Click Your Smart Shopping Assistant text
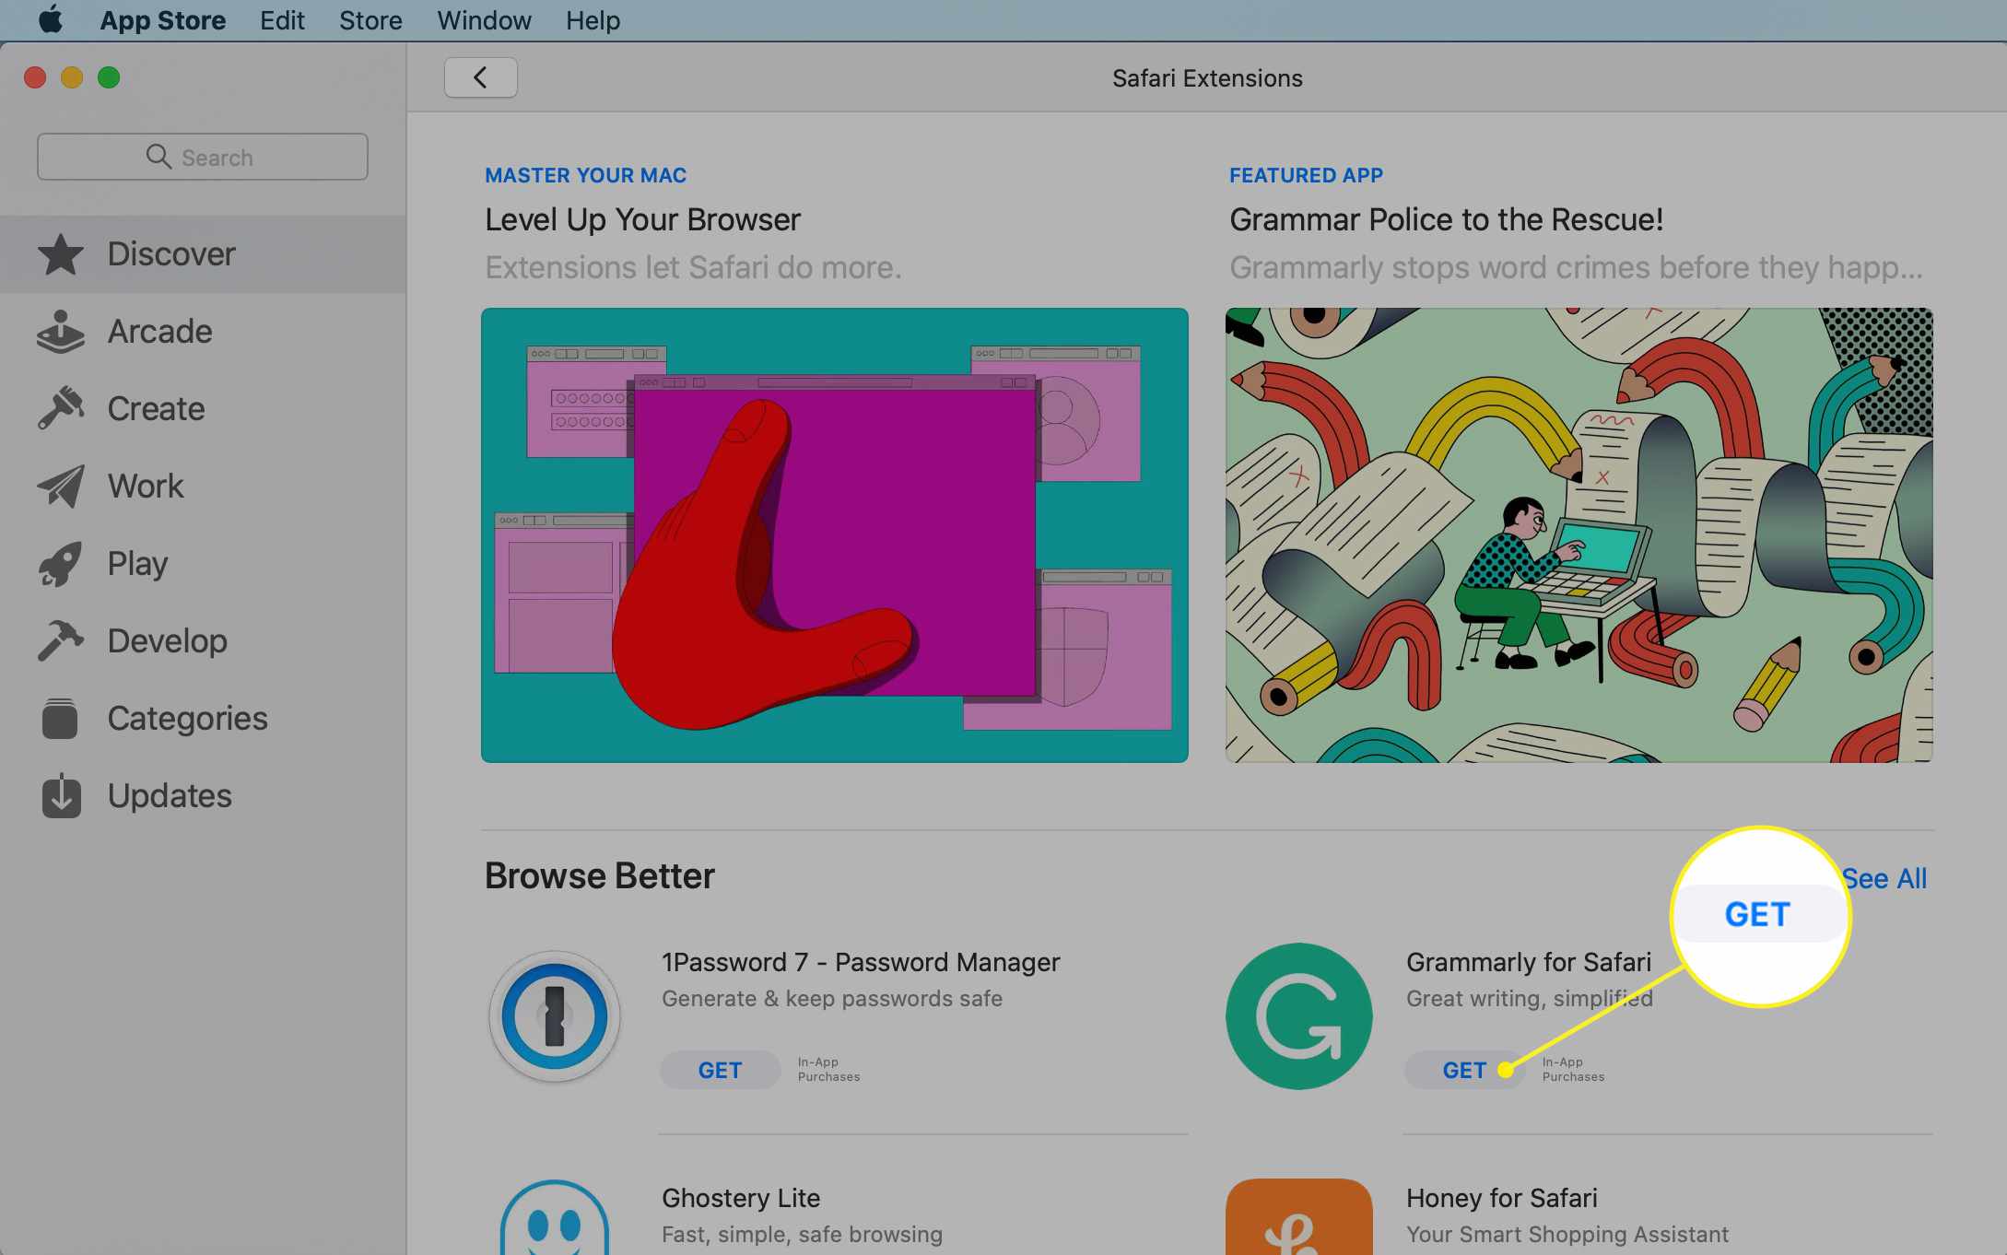This screenshot has width=2007, height=1255. point(1567,1235)
